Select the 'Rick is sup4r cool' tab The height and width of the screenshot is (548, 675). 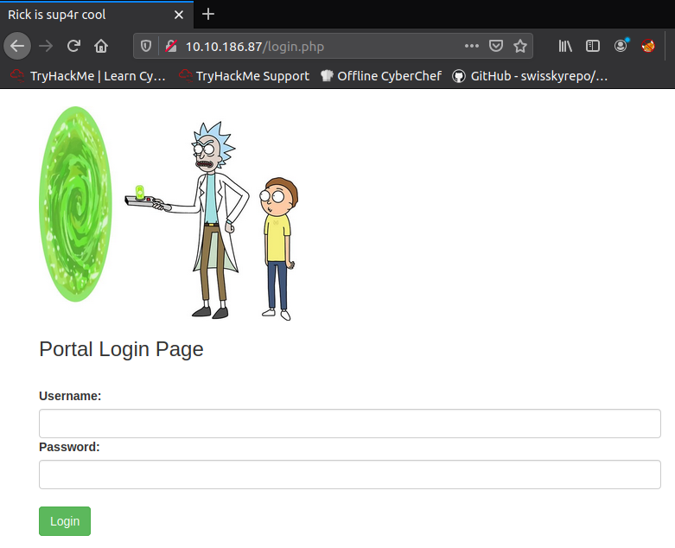coord(97,15)
